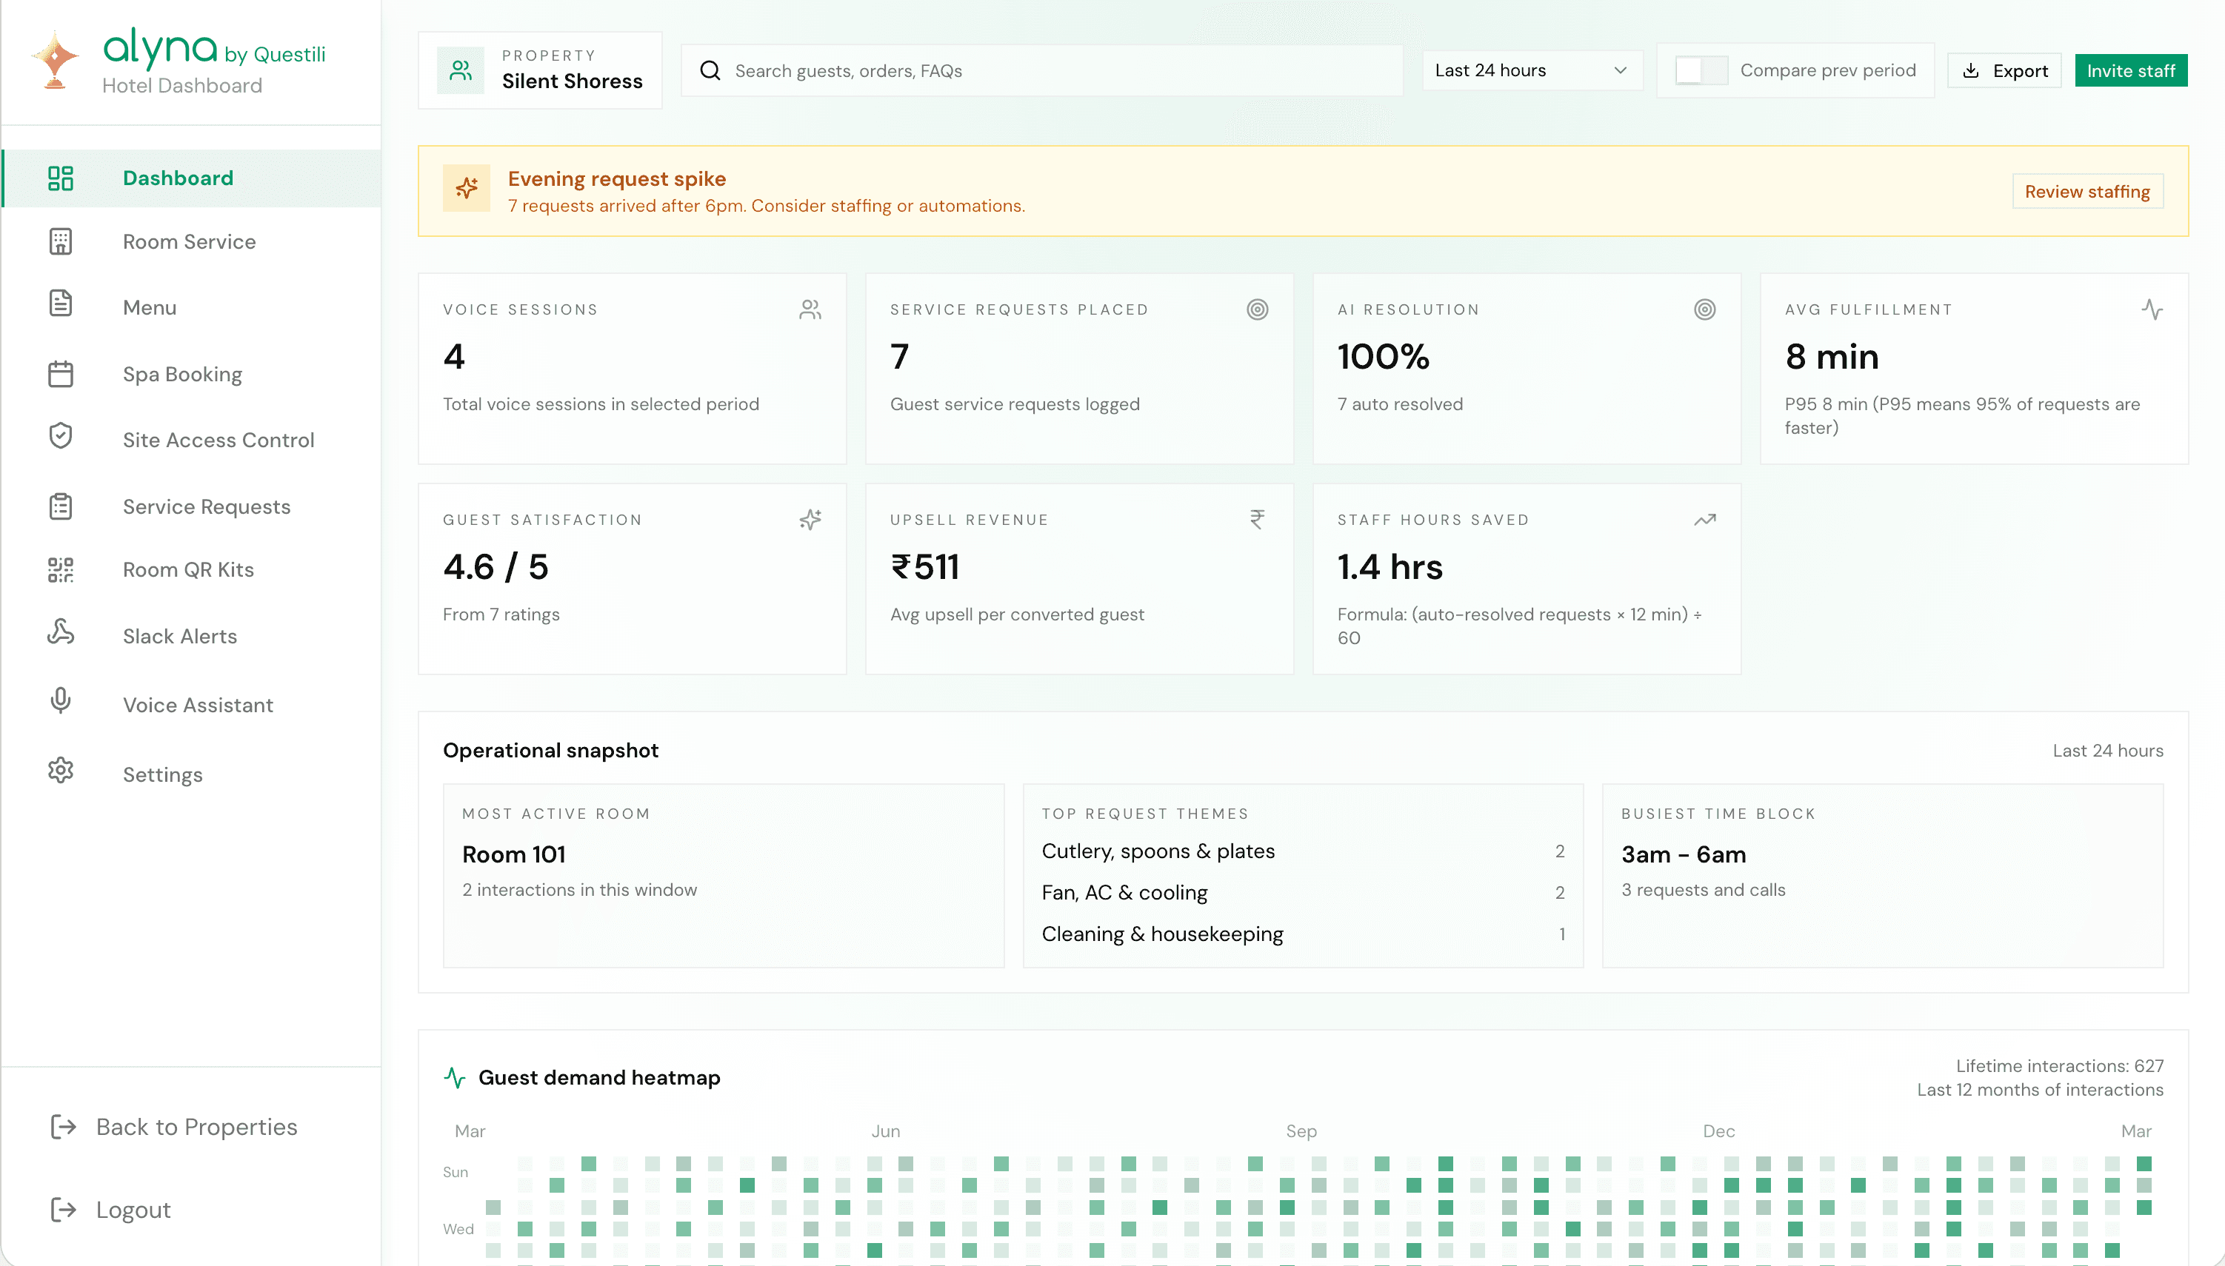Viewport: 2225px width, 1266px height.
Task: Click the search magnifier in the search bar
Action: tap(710, 70)
